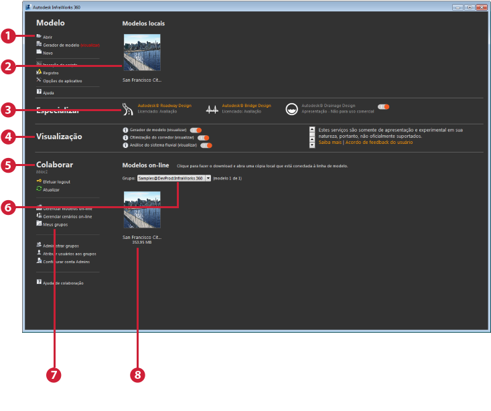Click the Saiba mais link
The height and width of the screenshot is (411, 491).
tap(330, 143)
